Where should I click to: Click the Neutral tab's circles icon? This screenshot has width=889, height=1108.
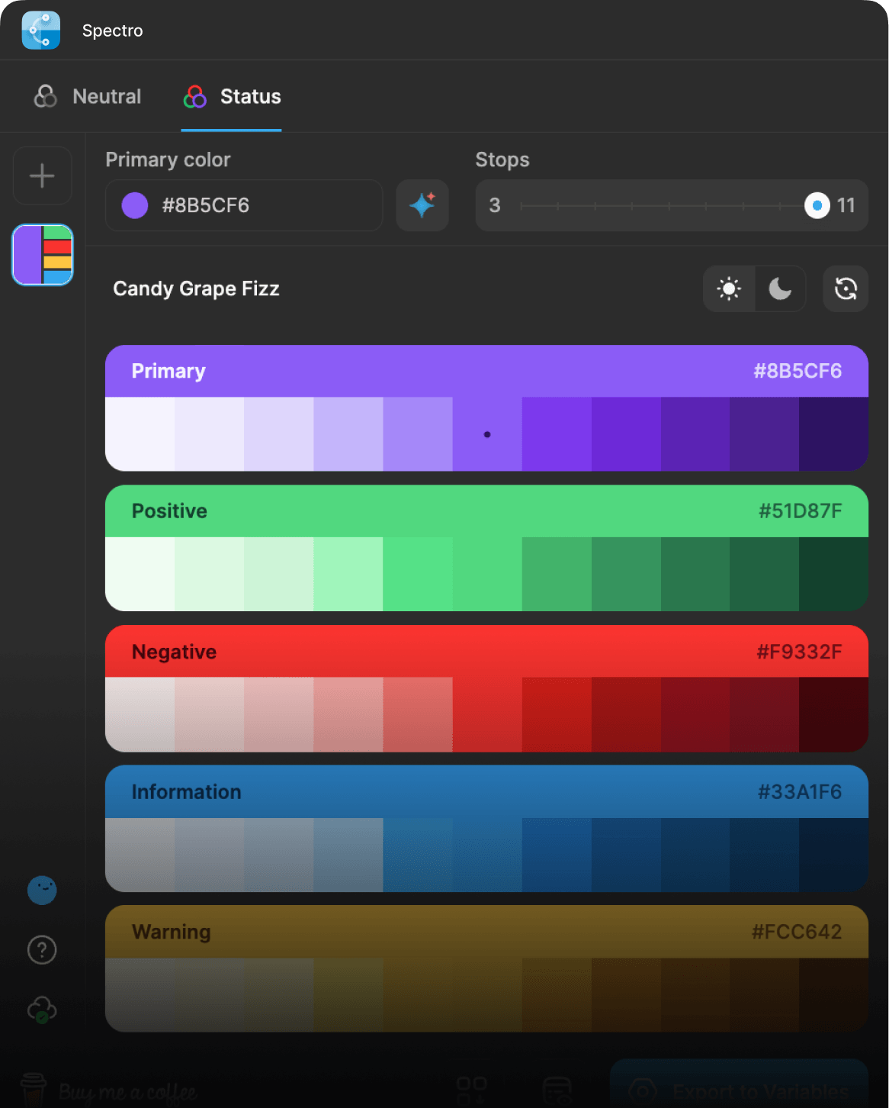coord(46,96)
